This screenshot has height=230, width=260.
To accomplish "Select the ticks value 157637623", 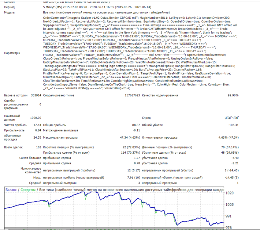I will (x=132, y=95).
